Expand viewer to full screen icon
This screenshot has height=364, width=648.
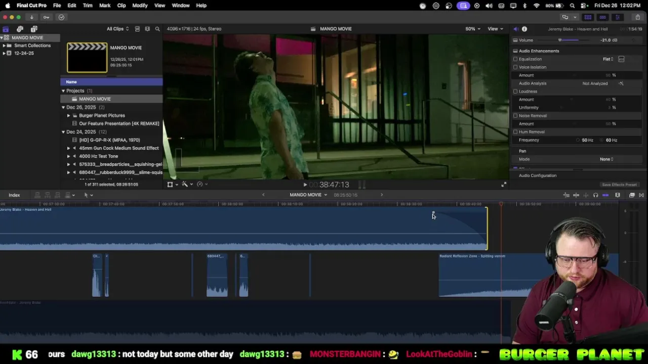pos(504,185)
